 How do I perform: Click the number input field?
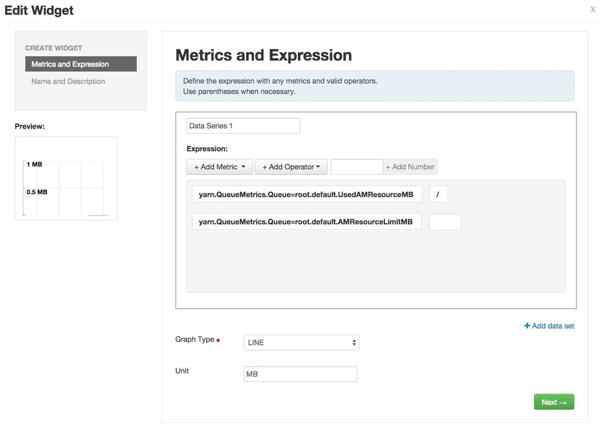(x=357, y=167)
